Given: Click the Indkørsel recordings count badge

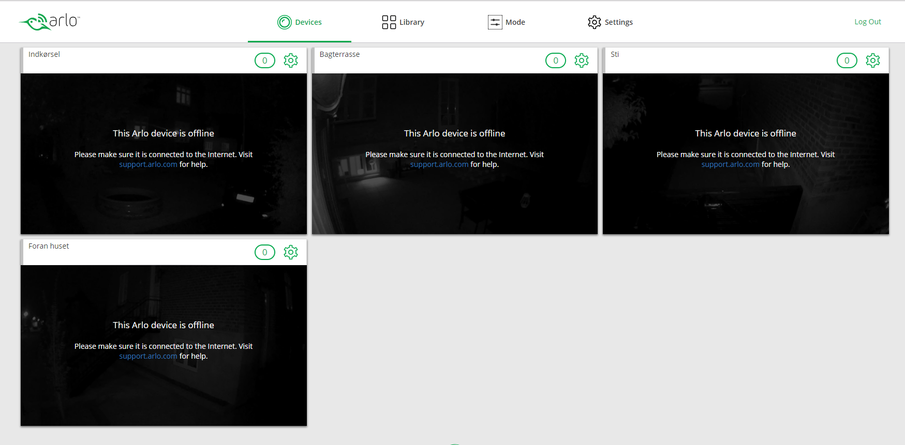Looking at the screenshot, I should pos(265,60).
